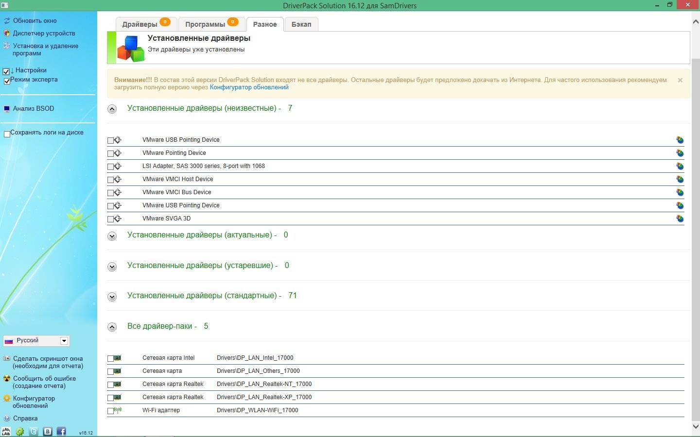Image resolution: width=700 pixels, height=437 pixels.
Task: Open Анализ BSOD link
Action: pos(34,109)
